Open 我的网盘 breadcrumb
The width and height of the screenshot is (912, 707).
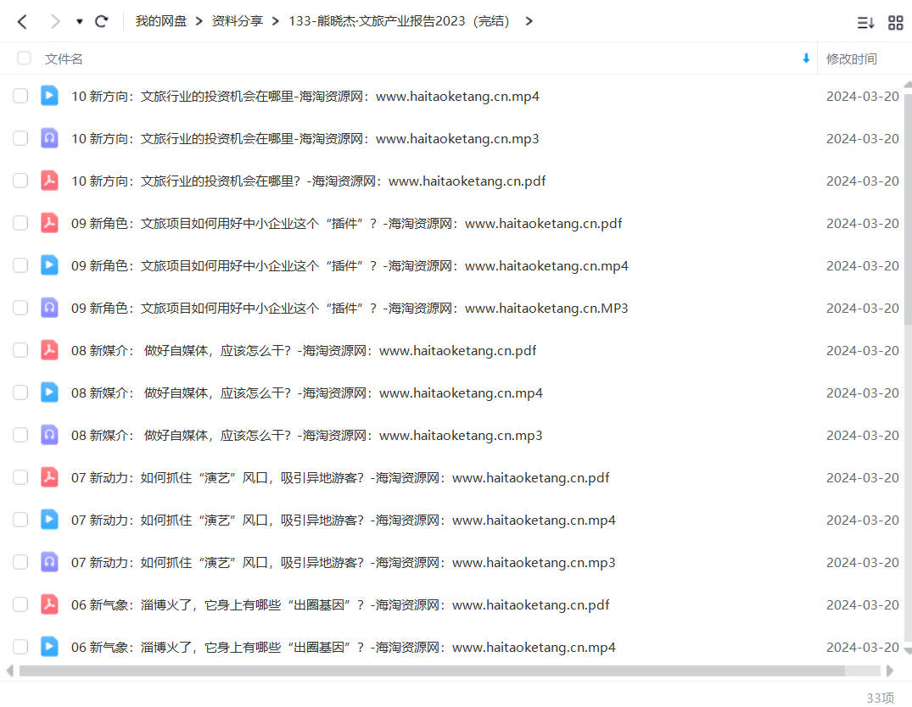coord(161,21)
